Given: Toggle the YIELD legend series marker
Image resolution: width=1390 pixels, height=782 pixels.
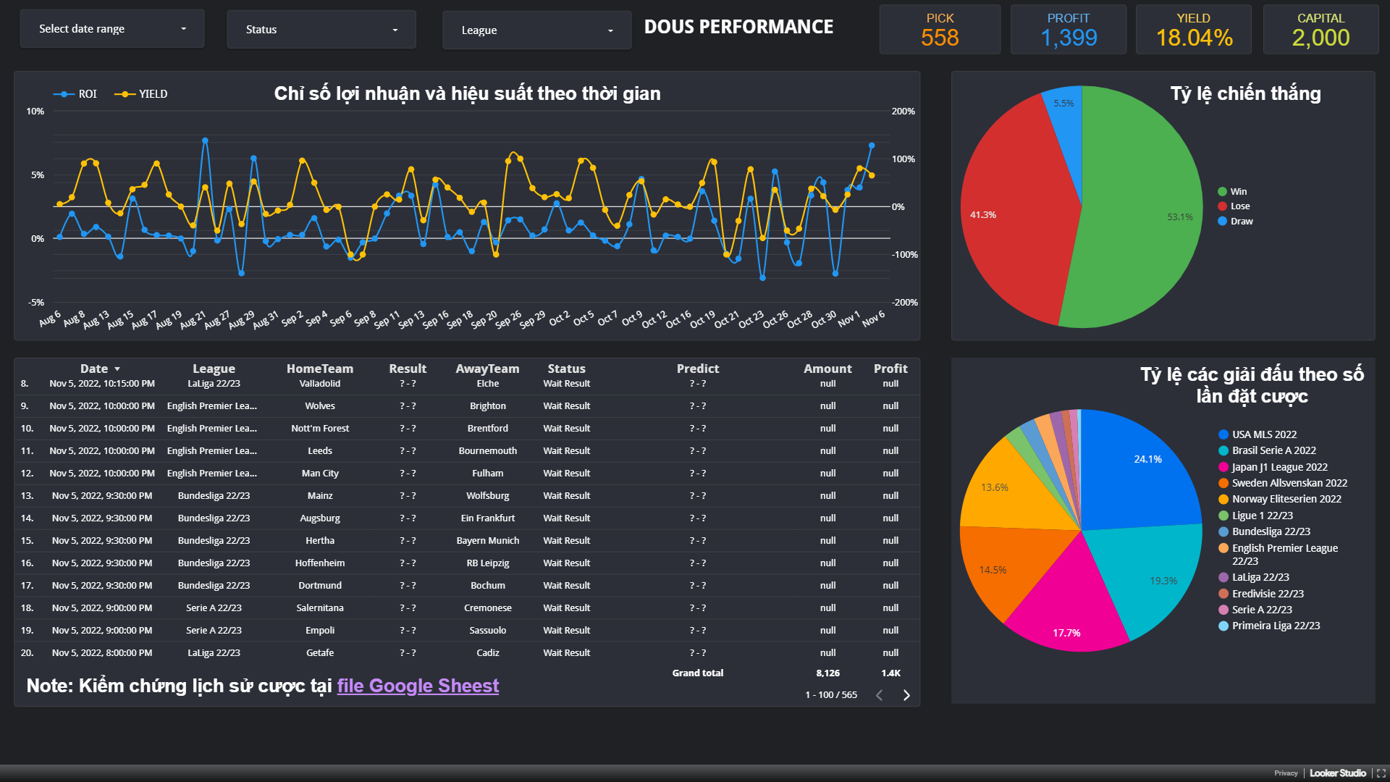Looking at the screenshot, I should coord(125,94).
